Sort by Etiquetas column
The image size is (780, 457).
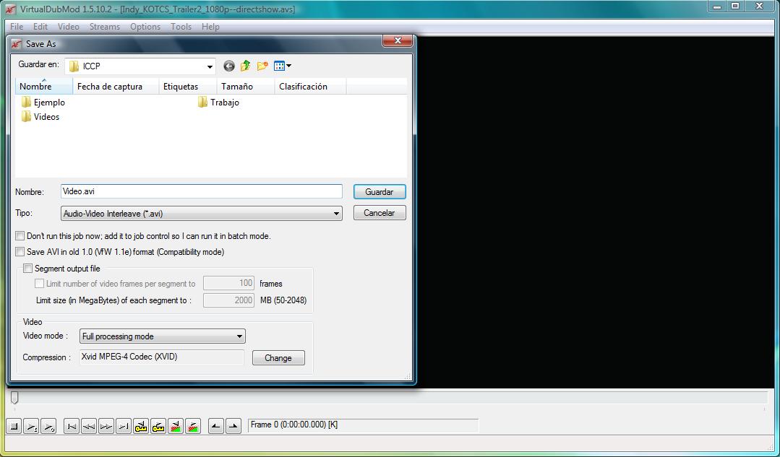pos(187,87)
